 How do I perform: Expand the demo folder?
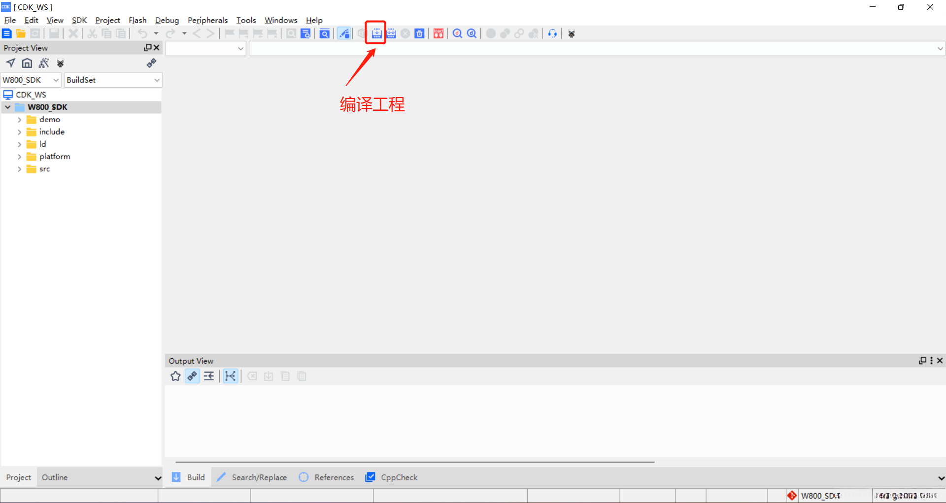[x=19, y=120]
